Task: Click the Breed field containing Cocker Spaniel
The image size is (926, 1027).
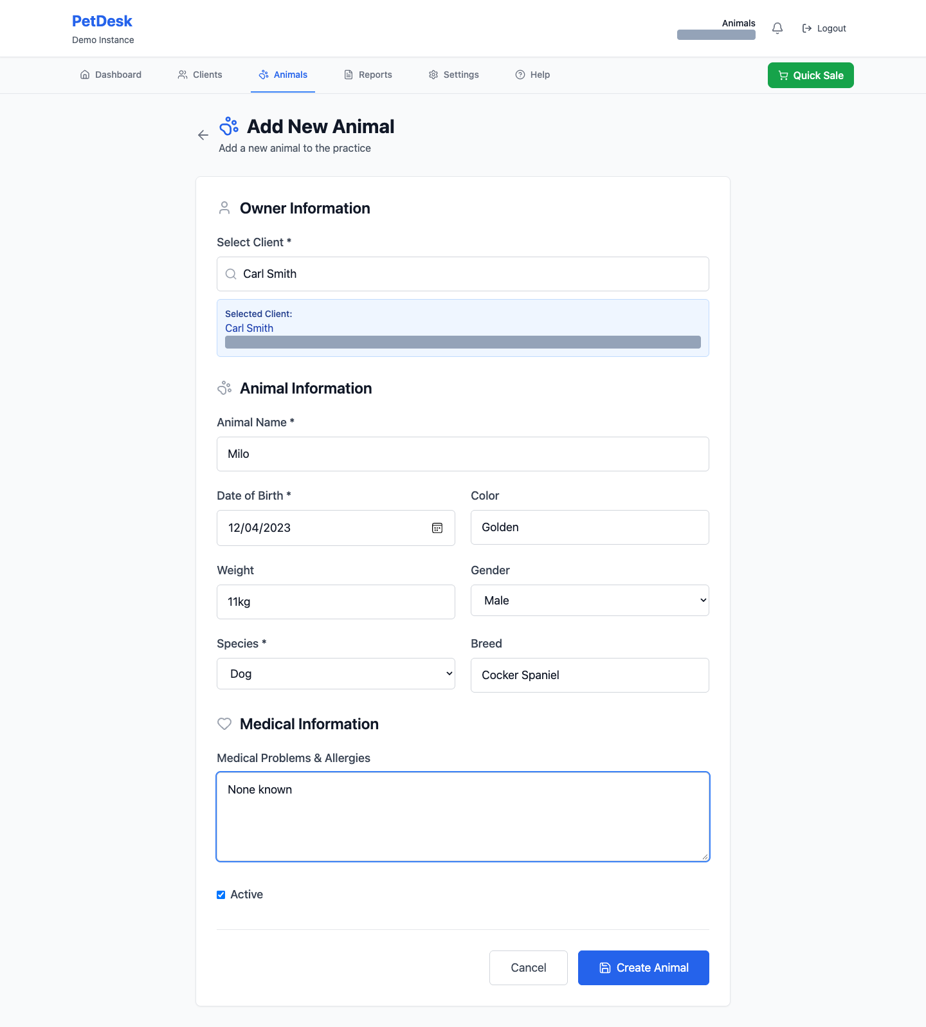Action: (590, 675)
